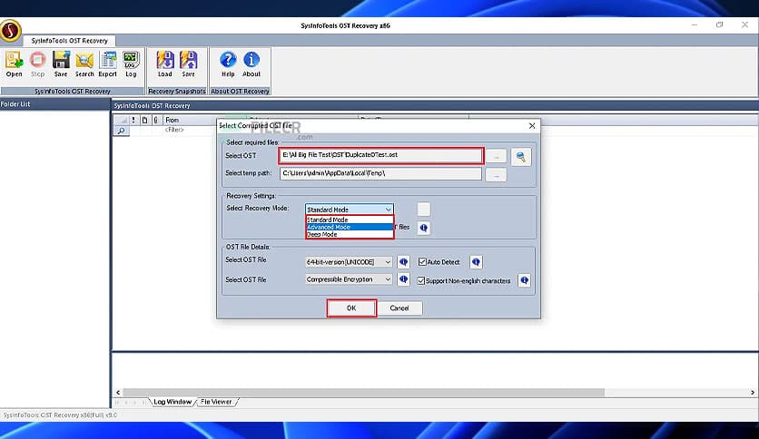Click the info icon next to 64-bit-version dropdown
Image resolution: width=759 pixels, height=439 pixels.
(x=403, y=262)
